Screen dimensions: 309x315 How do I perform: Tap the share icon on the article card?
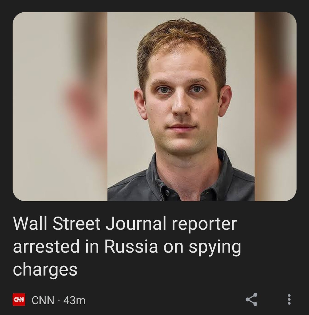coord(251,299)
